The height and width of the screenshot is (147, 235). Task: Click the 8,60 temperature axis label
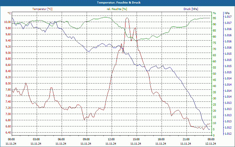click(x=8, y=65)
